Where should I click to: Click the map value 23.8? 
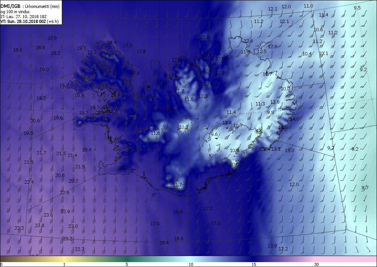click(40, 225)
